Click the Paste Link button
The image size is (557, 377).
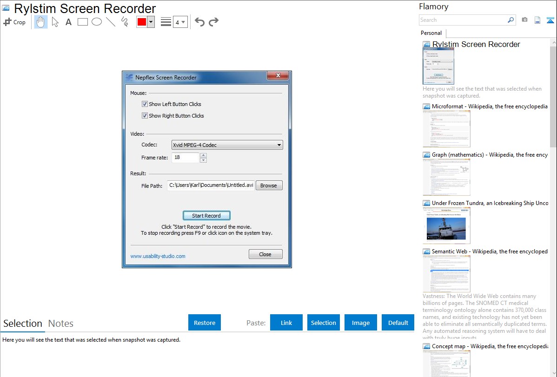286,323
